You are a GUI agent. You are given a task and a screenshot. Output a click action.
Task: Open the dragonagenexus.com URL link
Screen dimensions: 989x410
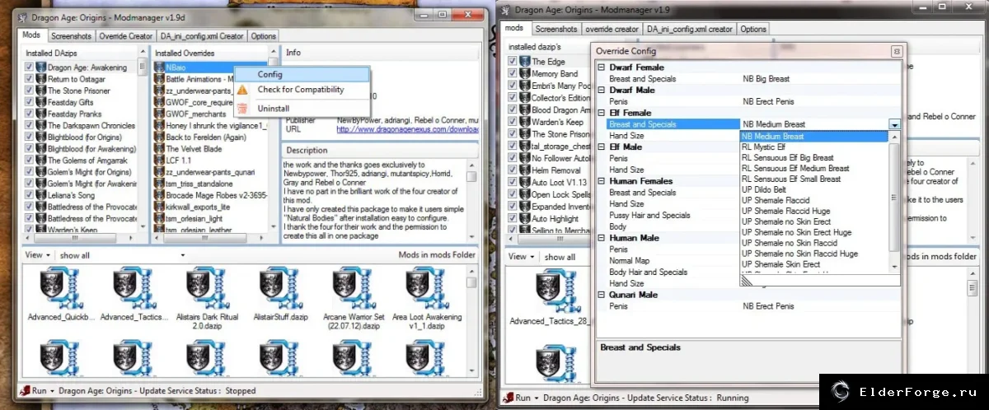[x=407, y=129]
